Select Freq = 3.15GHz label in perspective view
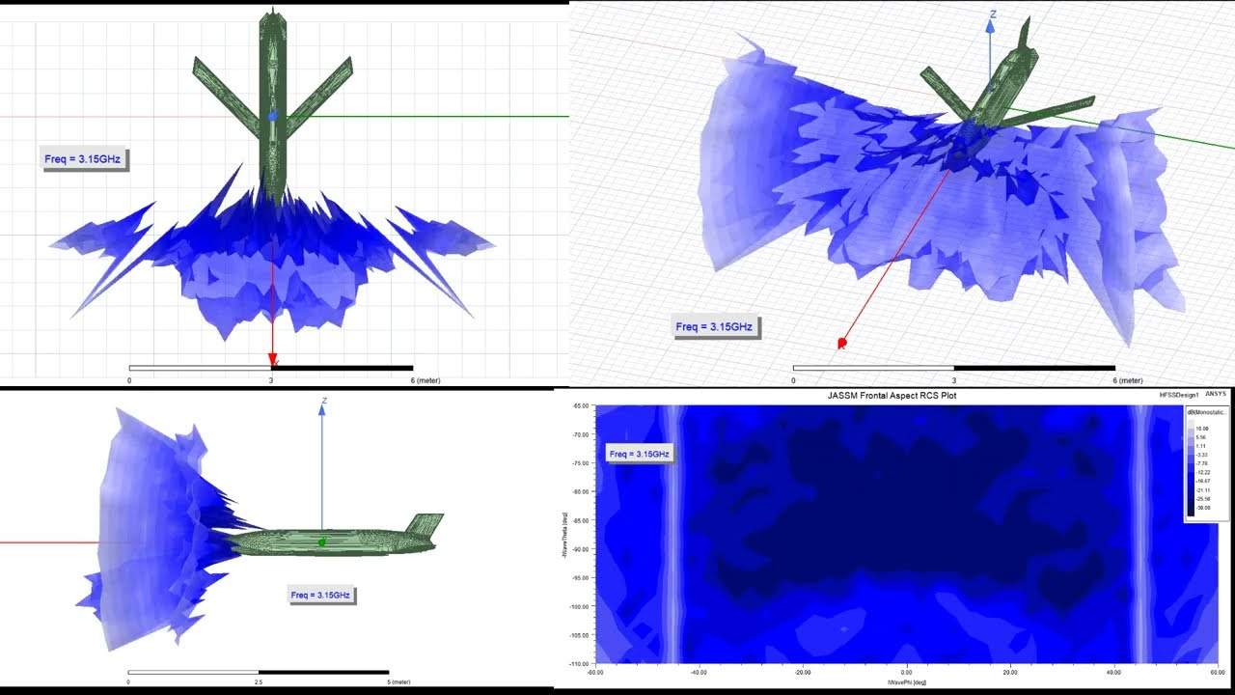The width and height of the screenshot is (1235, 695). click(x=714, y=327)
